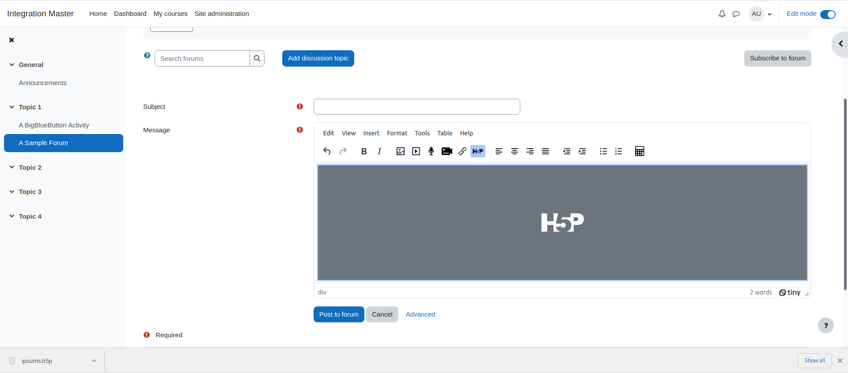Toggle Italic formatting in editor

coord(379,151)
